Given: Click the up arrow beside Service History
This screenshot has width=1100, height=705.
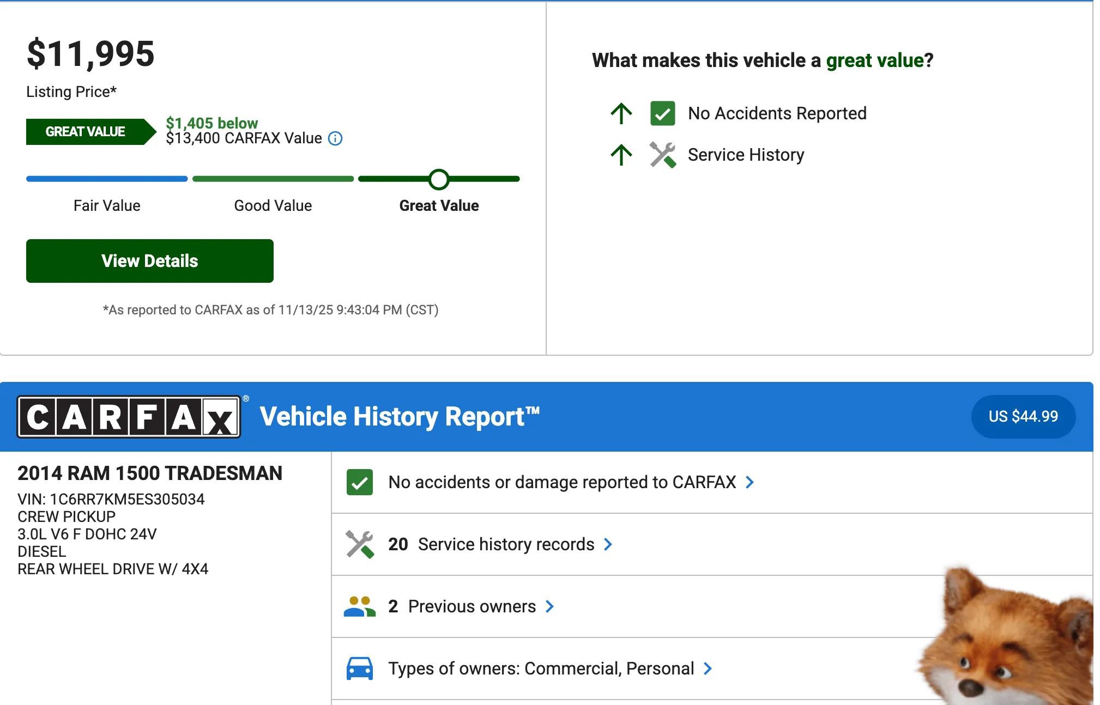Looking at the screenshot, I should coord(621,155).
